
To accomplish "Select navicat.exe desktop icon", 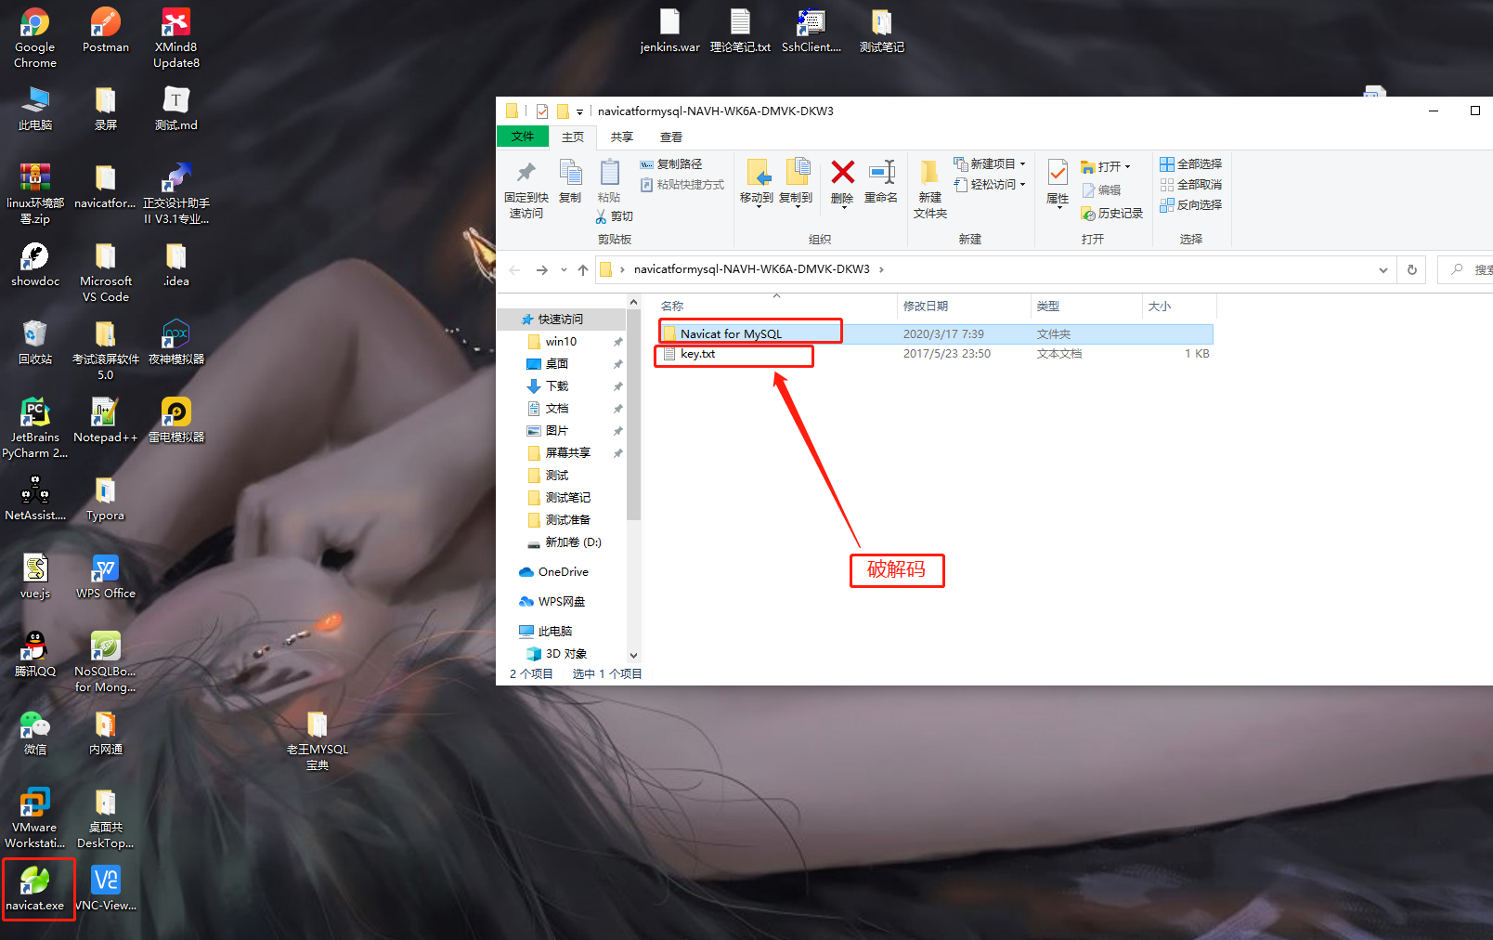I will coord(35,889).
